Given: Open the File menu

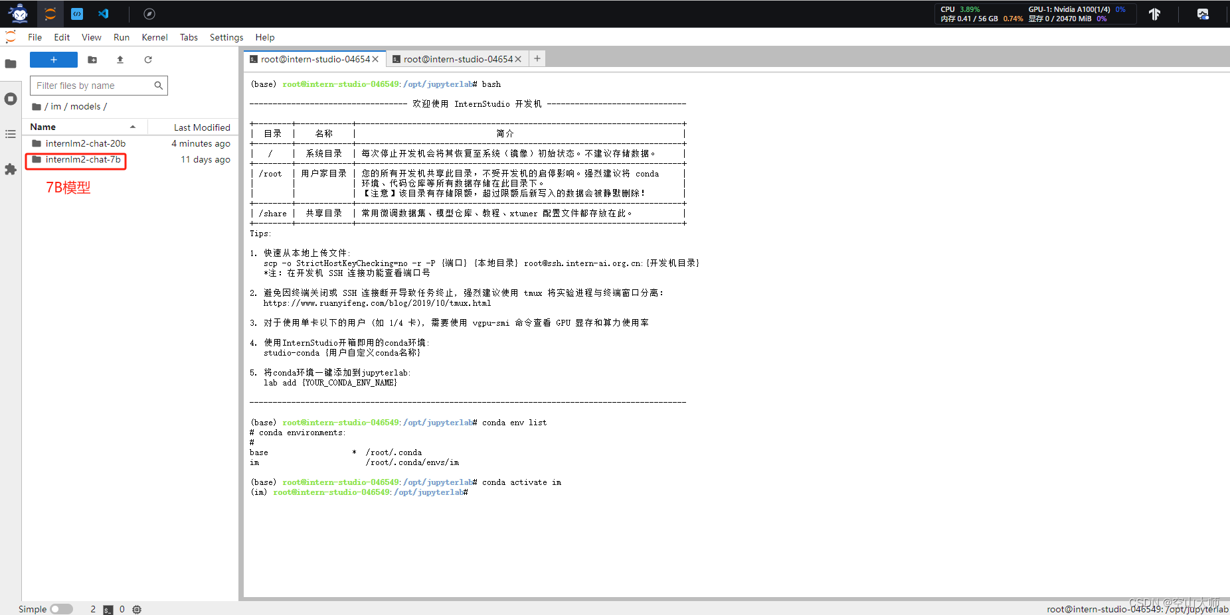Looking at the screenshot, I should (35, 37).
